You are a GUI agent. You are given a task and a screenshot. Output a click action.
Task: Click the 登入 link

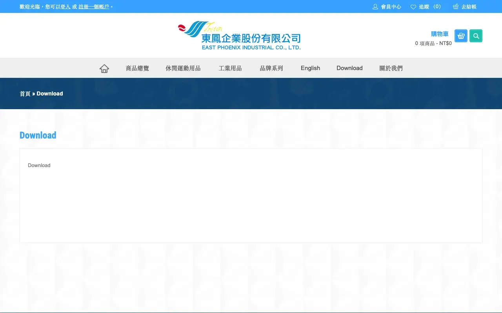65,7
